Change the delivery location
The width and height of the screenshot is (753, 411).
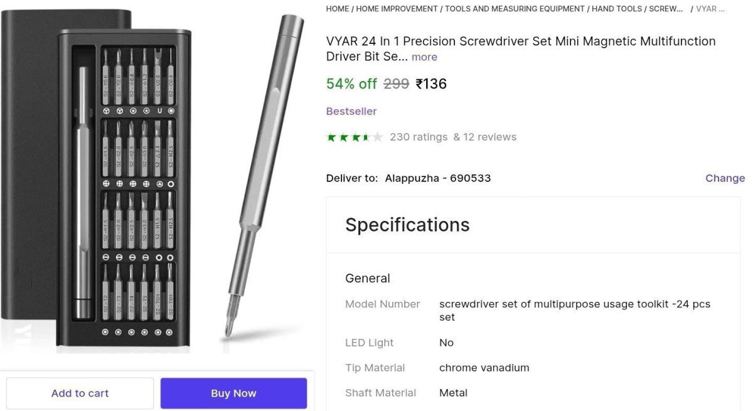725,178
